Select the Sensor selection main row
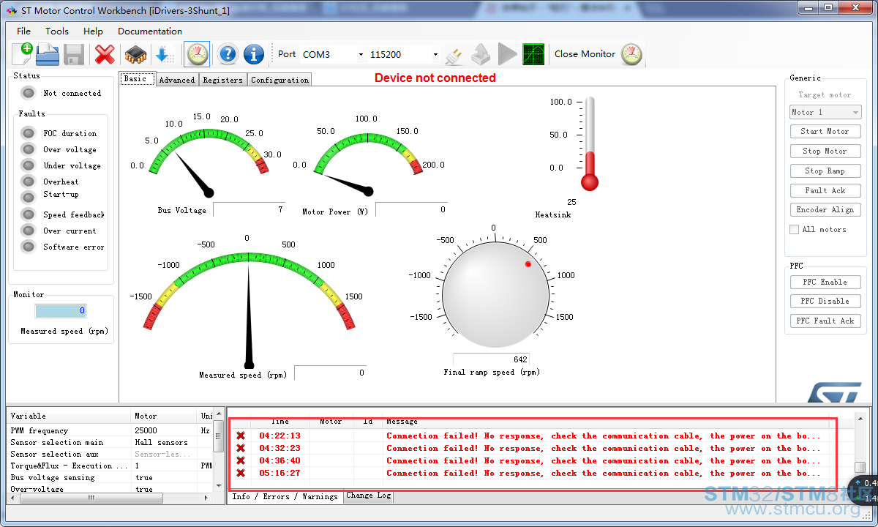Screen dimensions: 878x527 point(110,442)
